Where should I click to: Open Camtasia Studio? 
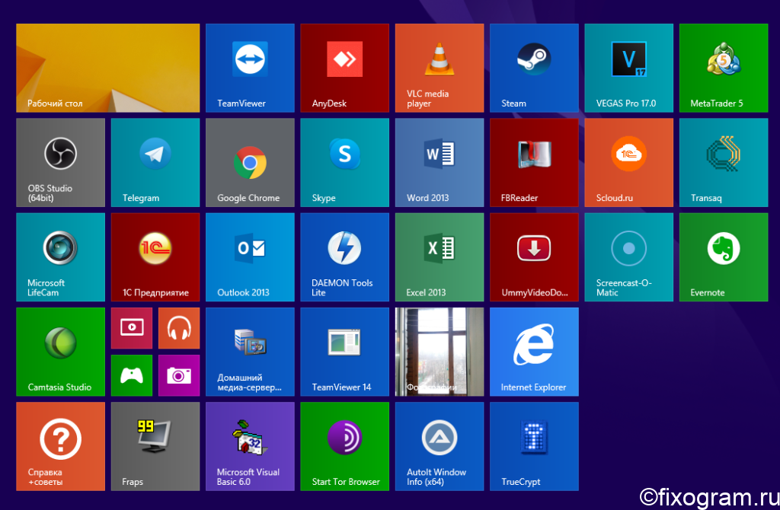tap(61, 352)
